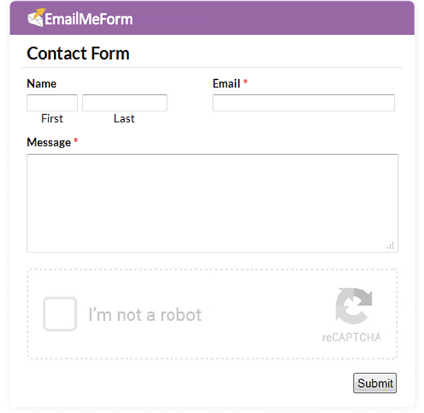Focus the First name input field
This screenshot has height=413, width=424.
click(x=52, y=103)
